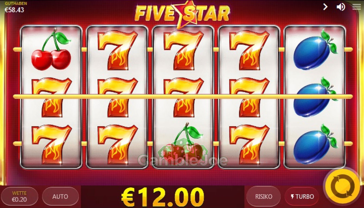Viewport: 364px width, 208px height.
Task: Click the cherry symbol on first reel
Action: 52,50
